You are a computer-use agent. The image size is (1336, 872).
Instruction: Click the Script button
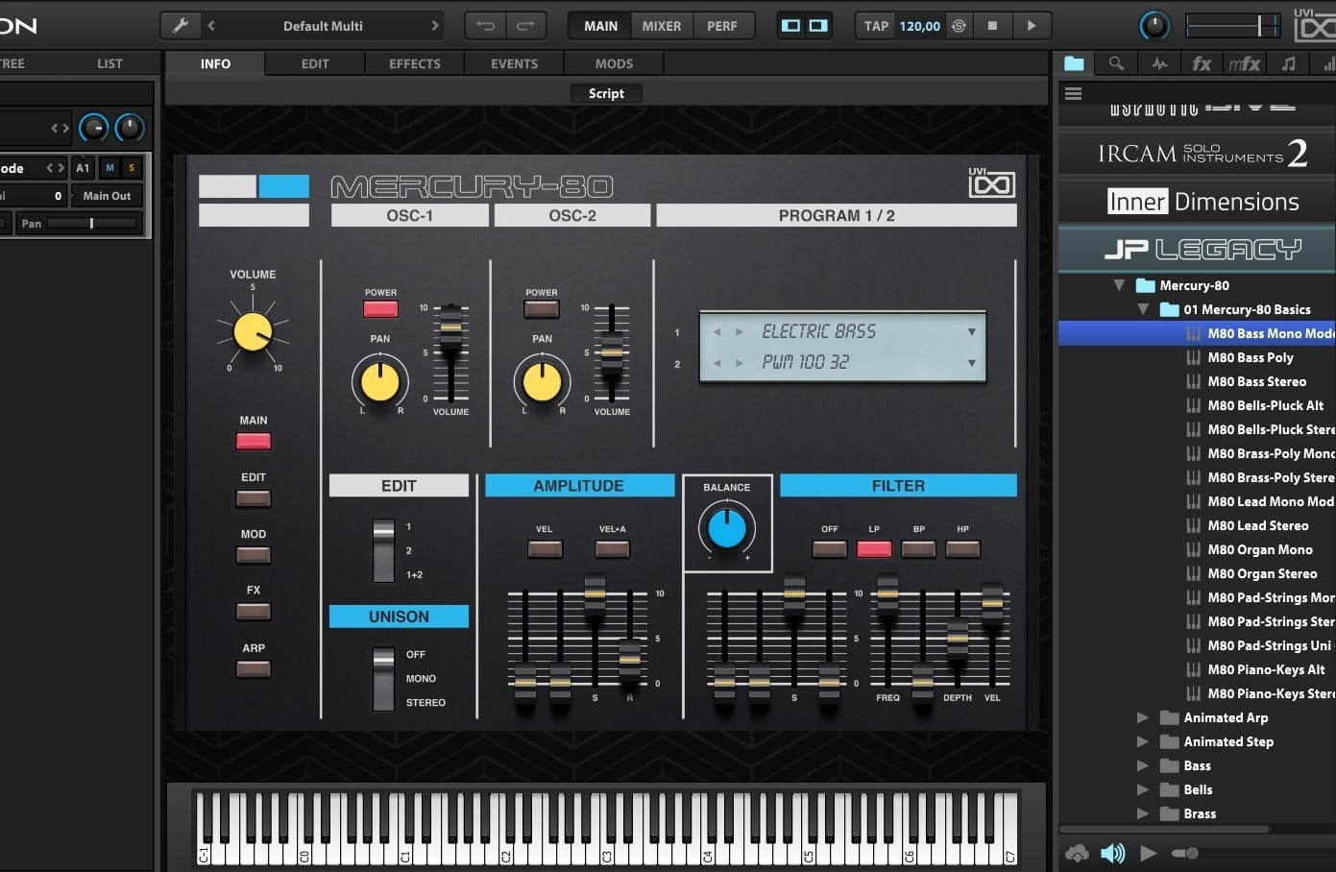[606, 93]
